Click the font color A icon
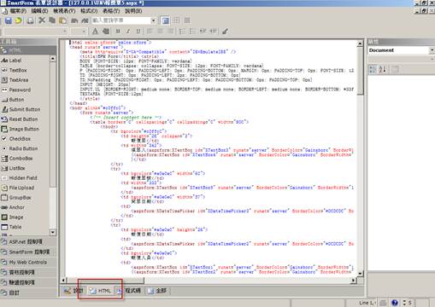 click(x=95, y=32)
